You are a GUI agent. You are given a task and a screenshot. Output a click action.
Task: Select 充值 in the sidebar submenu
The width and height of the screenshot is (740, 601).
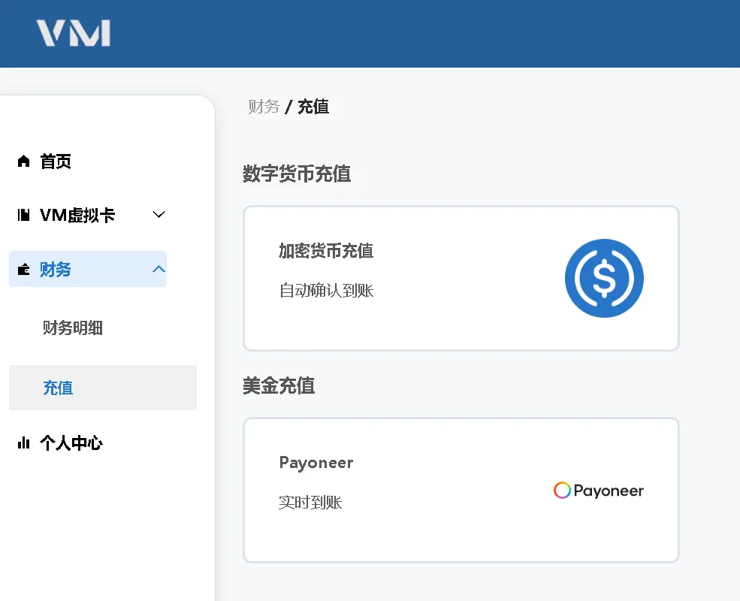58,388
